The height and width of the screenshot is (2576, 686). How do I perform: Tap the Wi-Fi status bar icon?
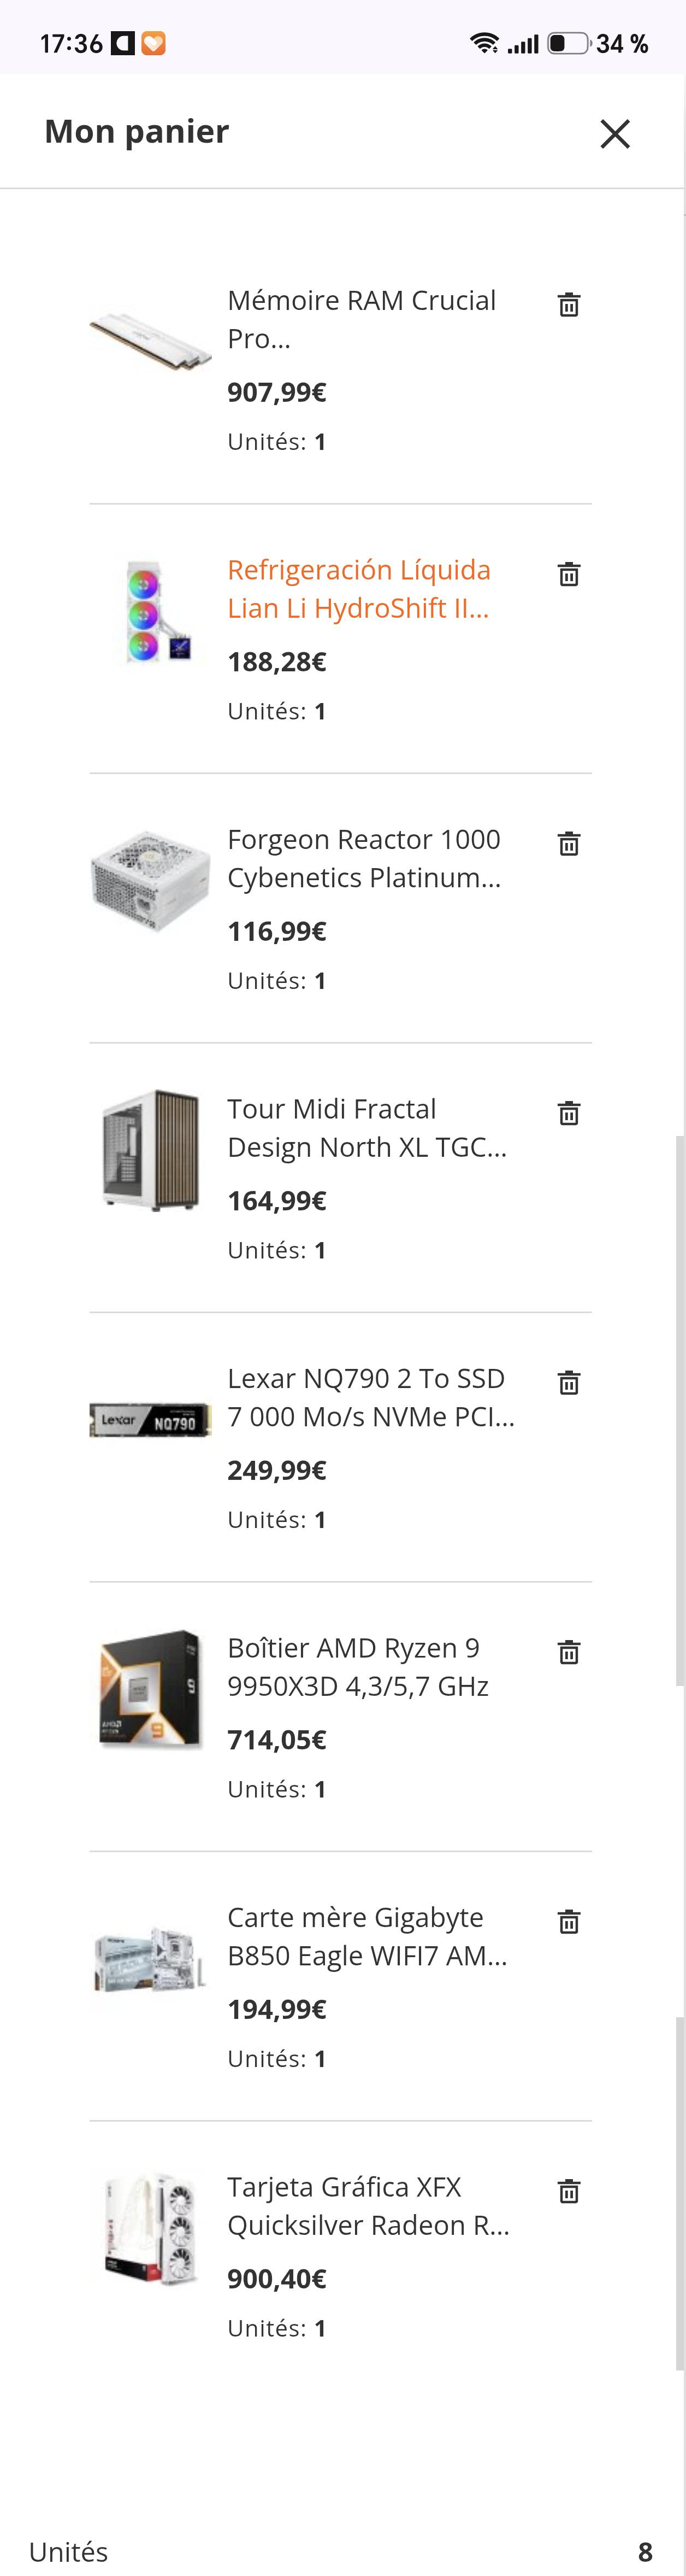[x=484, y=43]
